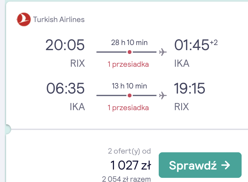Click the Sprawdź button

(x=200, y=165)
